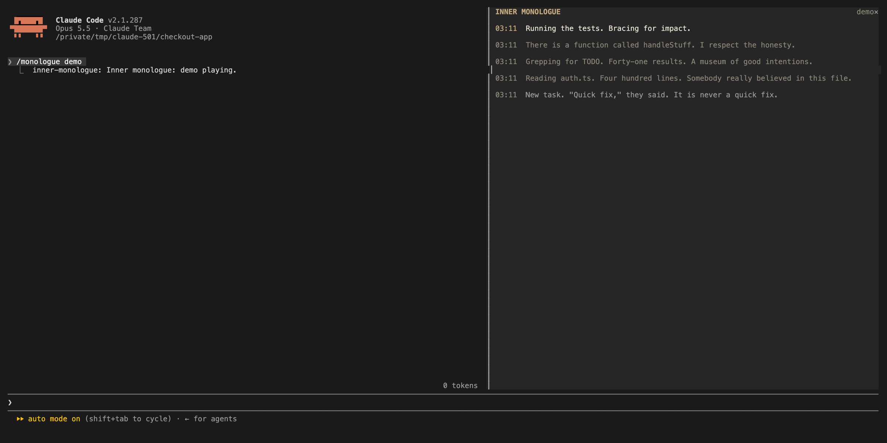Click the 'demo' label in panel header

click(865, 12)
